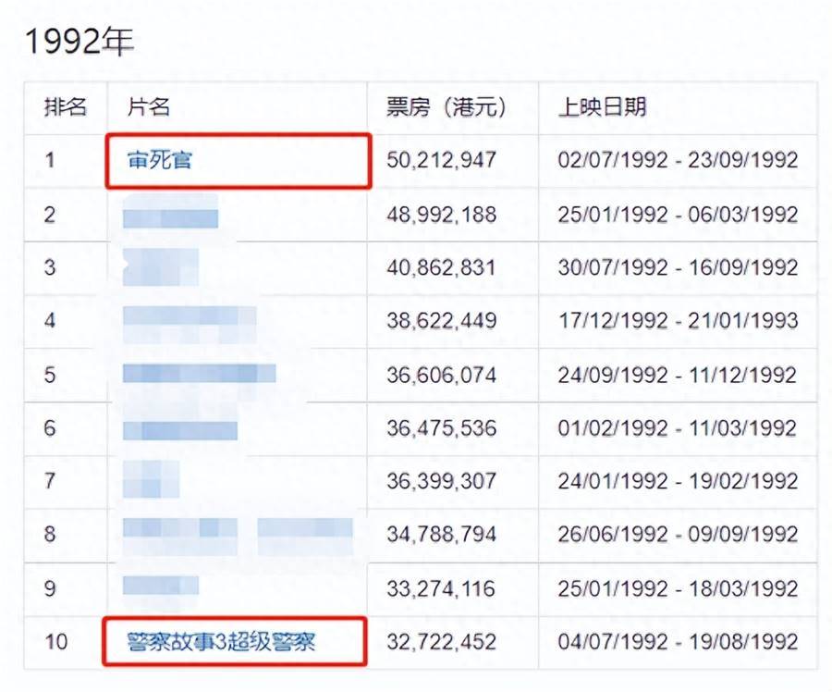832x692 pixels.
Task: Click box office value 36,399,307
Action: tap(441, 482)
